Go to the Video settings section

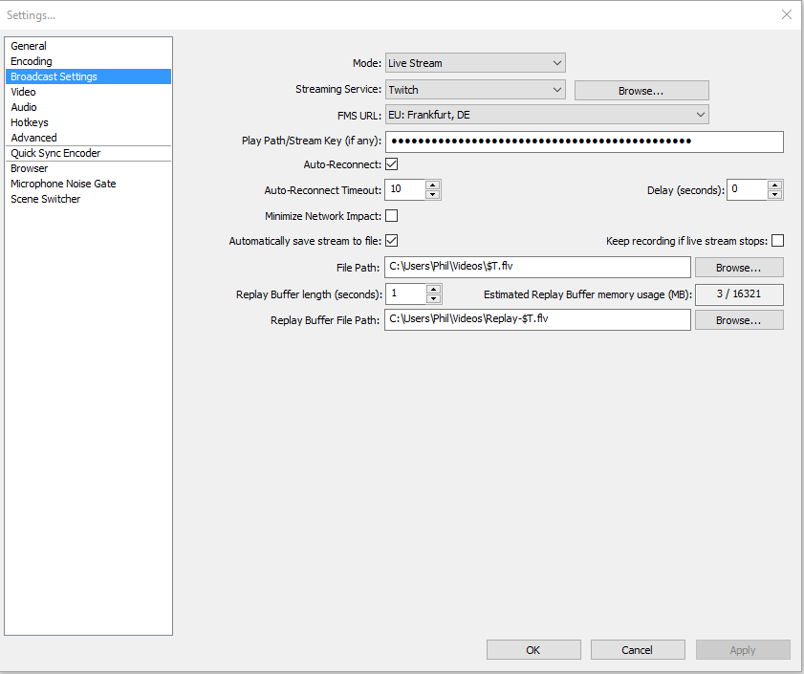coord(88,92)
